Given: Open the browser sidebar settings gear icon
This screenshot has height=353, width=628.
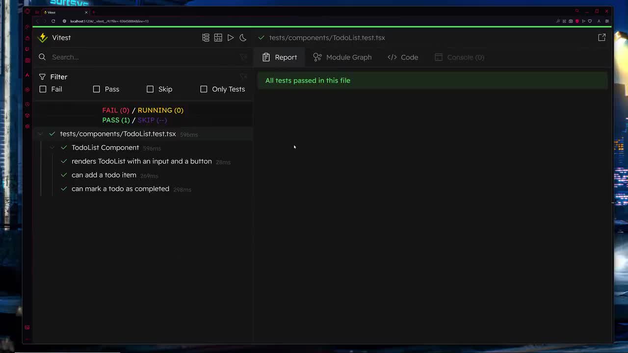Looking at the screenshot, I should click(x=27, y=126).
